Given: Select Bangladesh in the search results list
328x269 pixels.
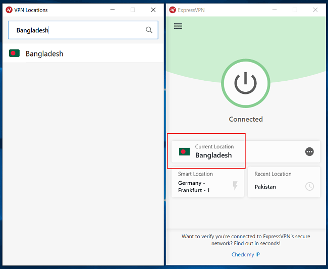Looking at the screenshot, I should [83, 53].
